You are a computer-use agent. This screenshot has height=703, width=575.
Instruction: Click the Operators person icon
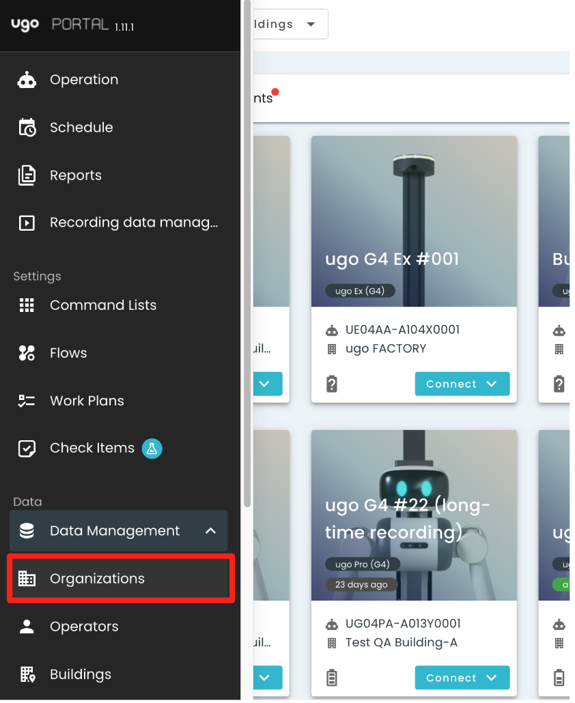click(27, 627)
